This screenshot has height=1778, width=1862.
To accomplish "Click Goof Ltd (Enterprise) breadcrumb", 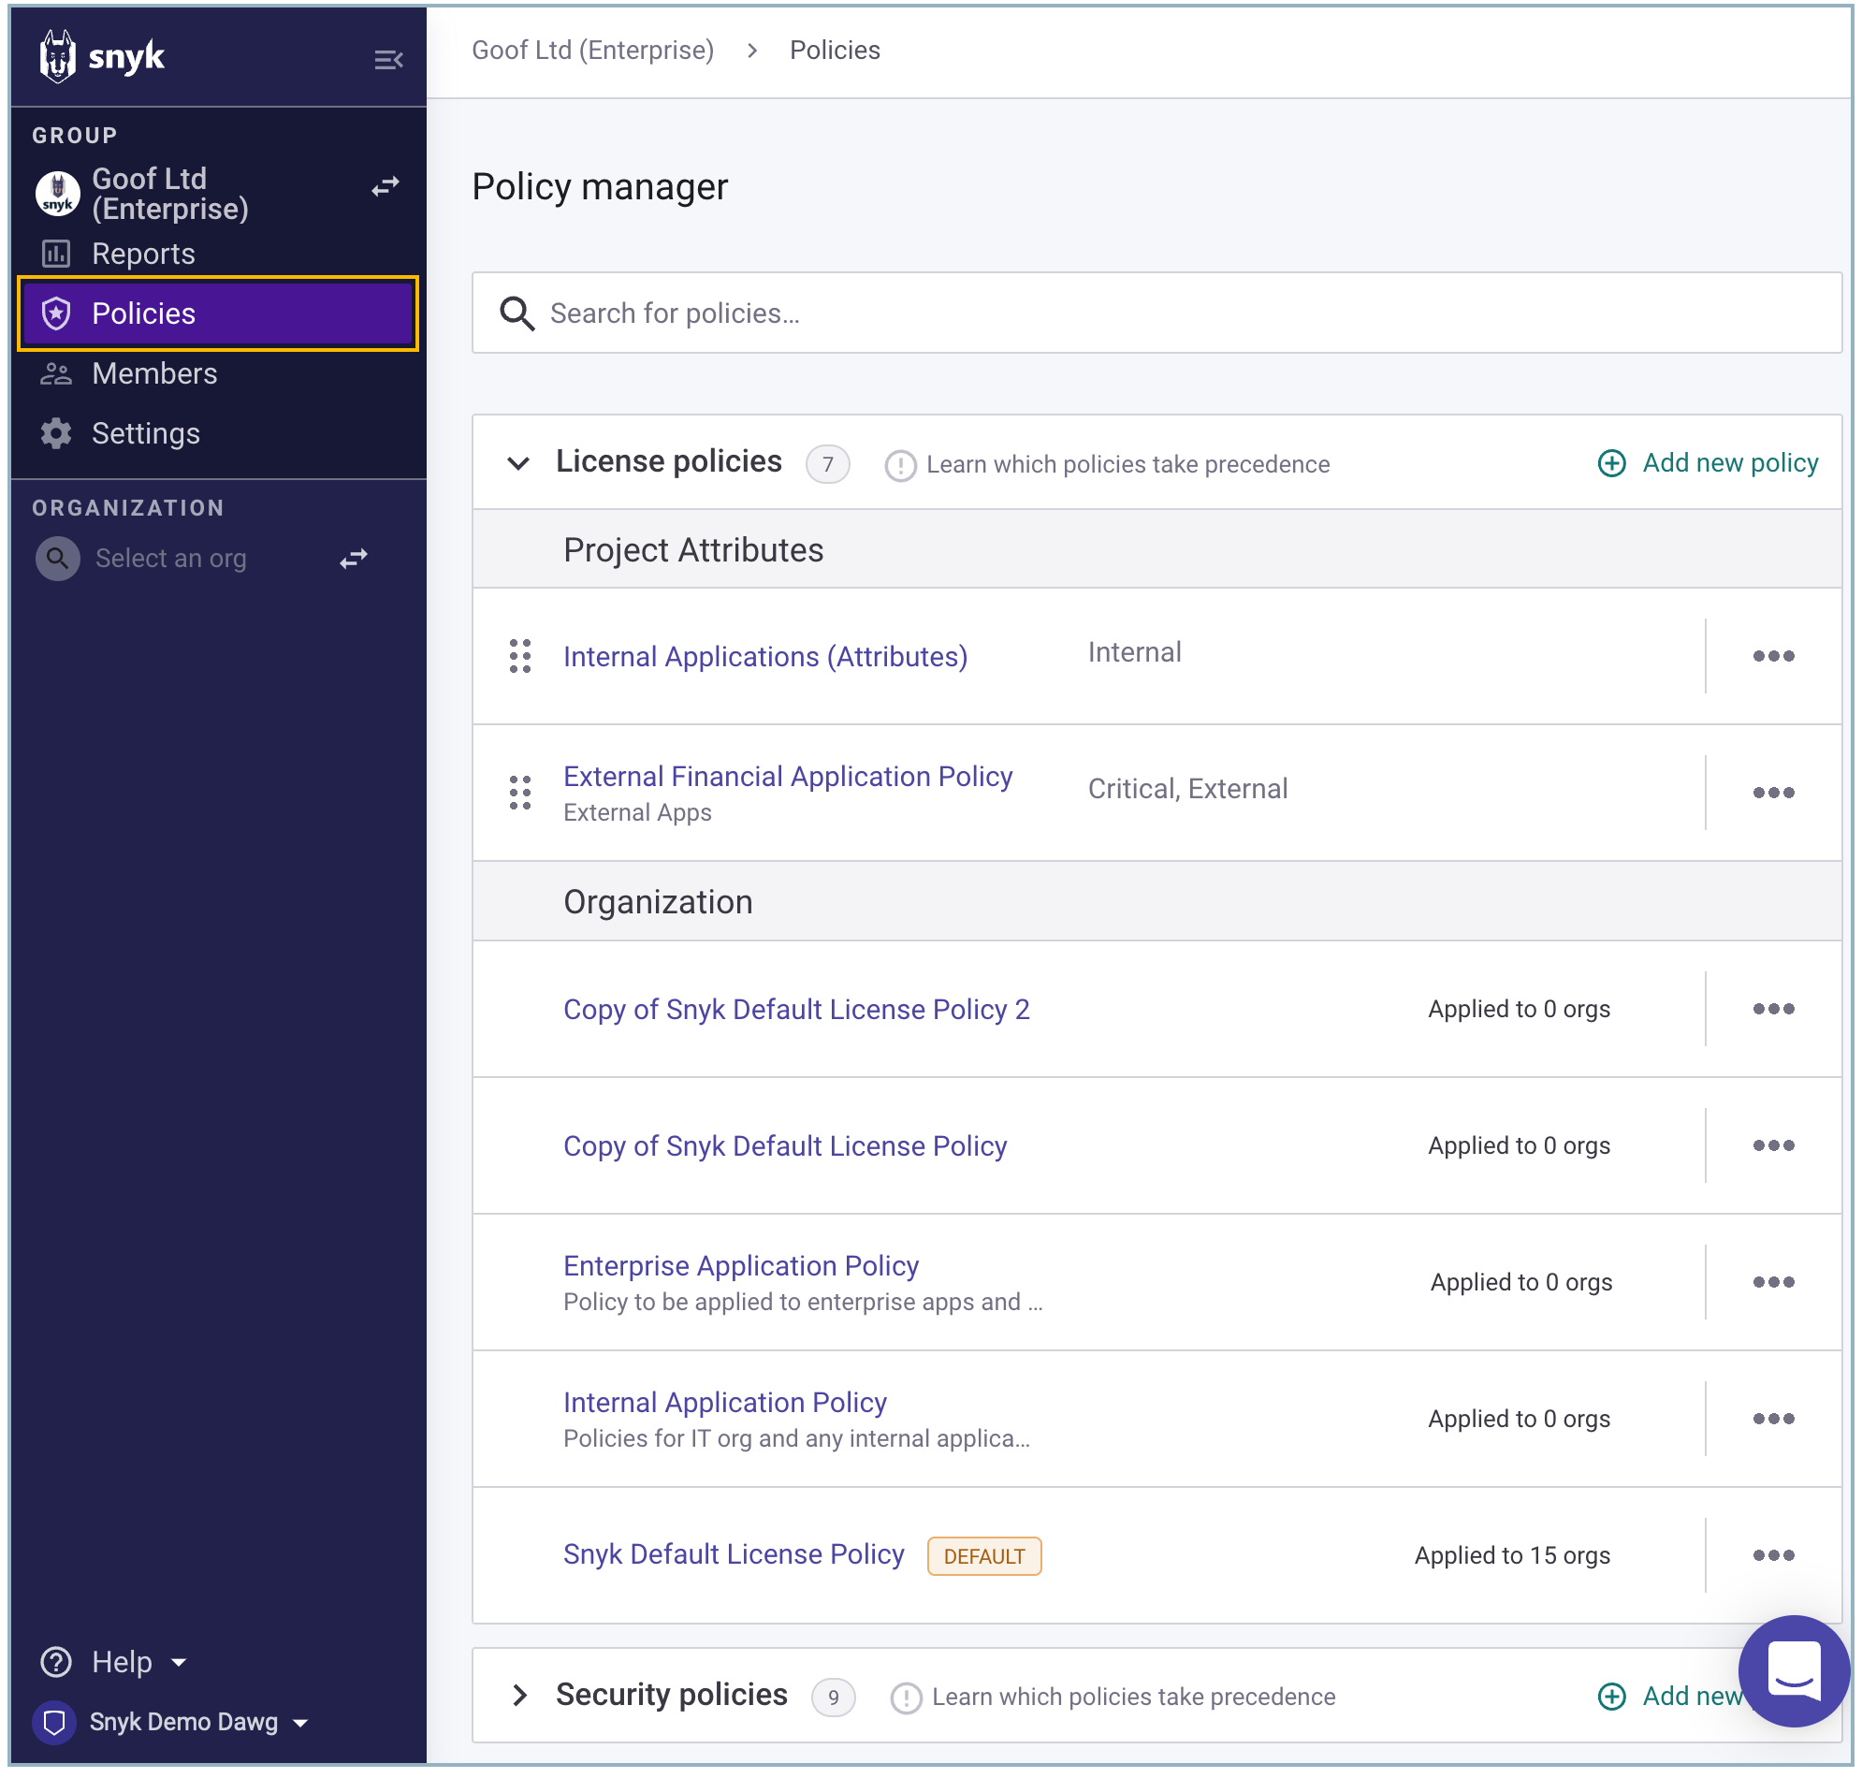I will pyautogui.click(x=593, y=51).
